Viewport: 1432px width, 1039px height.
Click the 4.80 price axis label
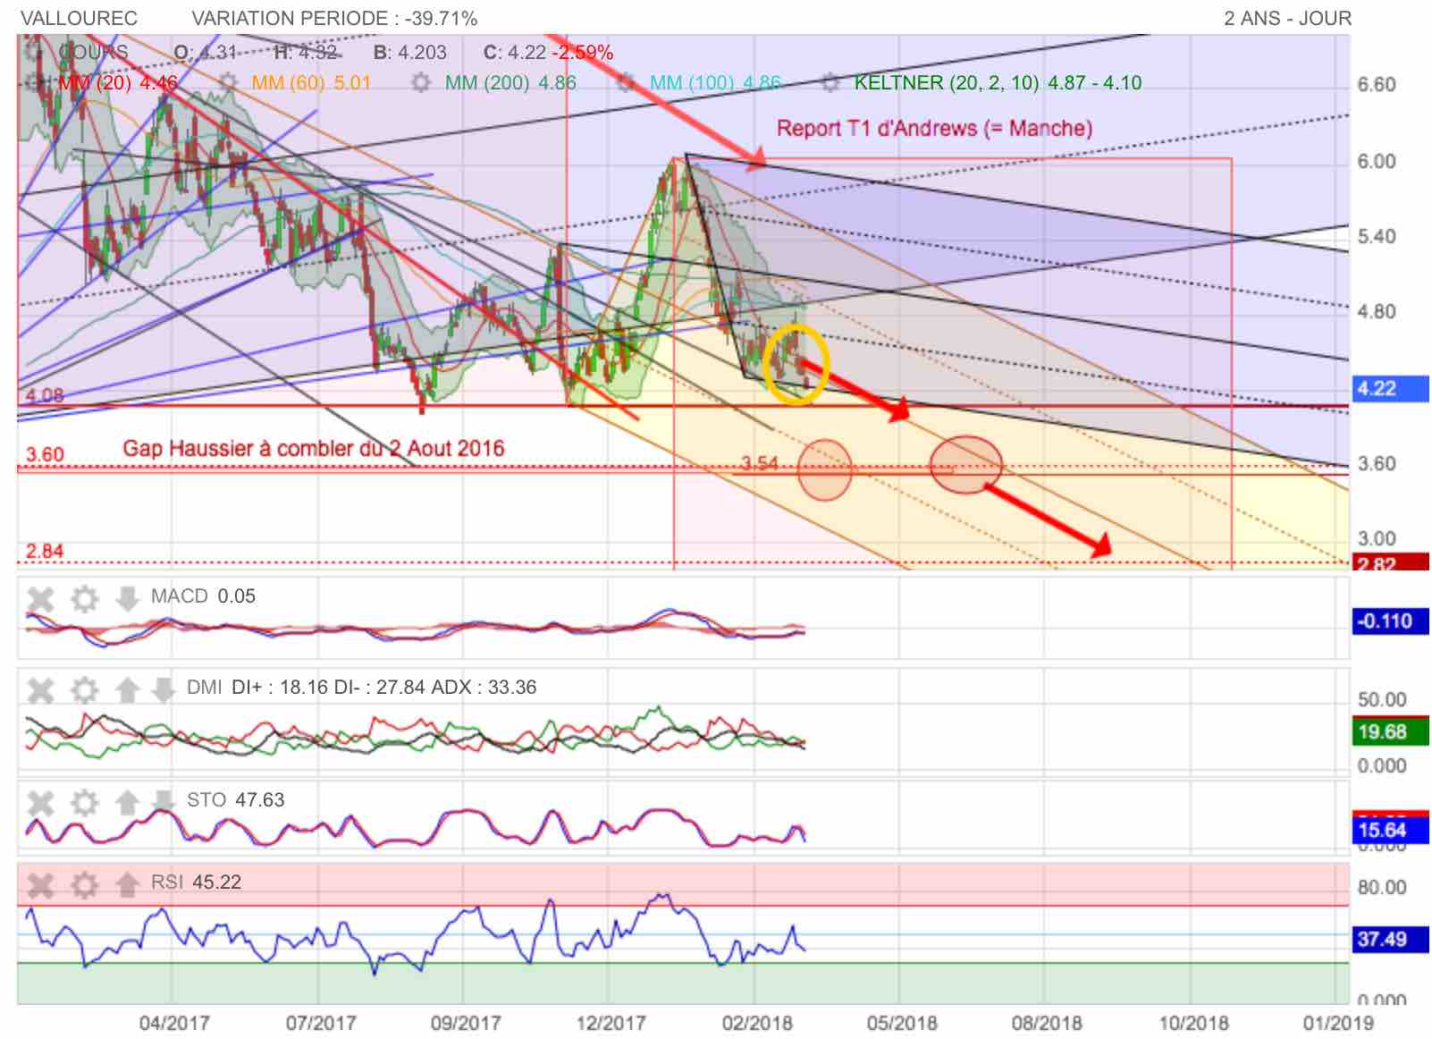pos(1377,312)
